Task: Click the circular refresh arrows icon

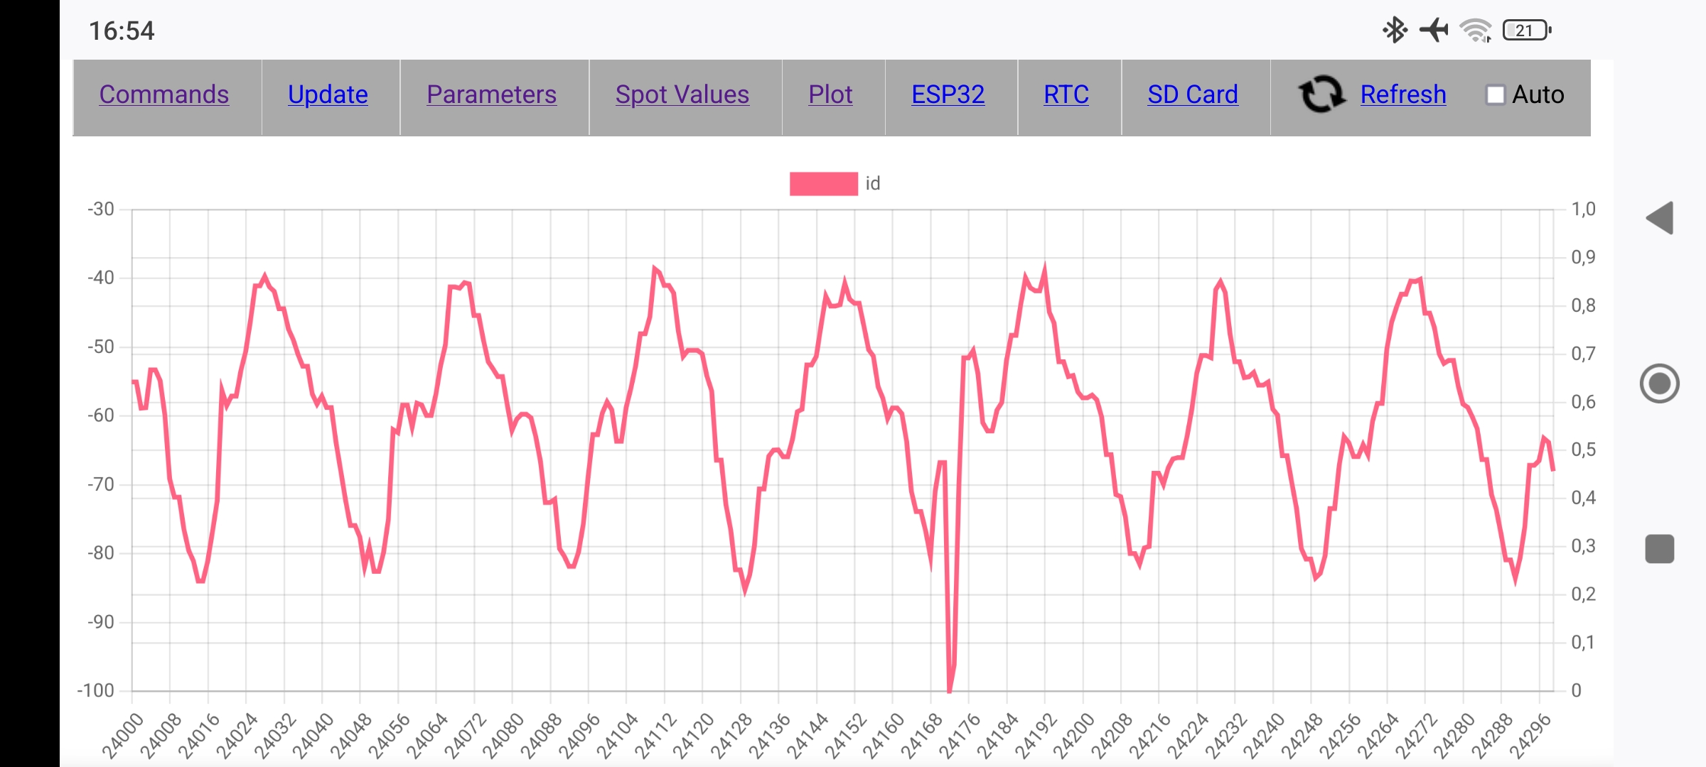Action: (1321, 94)
